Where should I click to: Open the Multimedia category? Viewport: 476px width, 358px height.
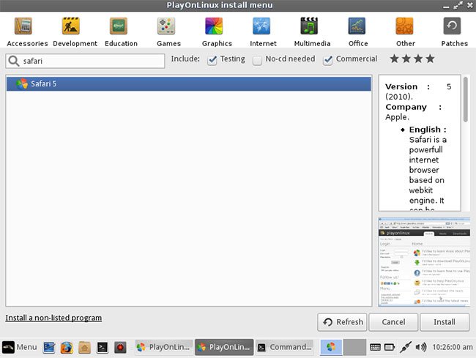(312, 32)
